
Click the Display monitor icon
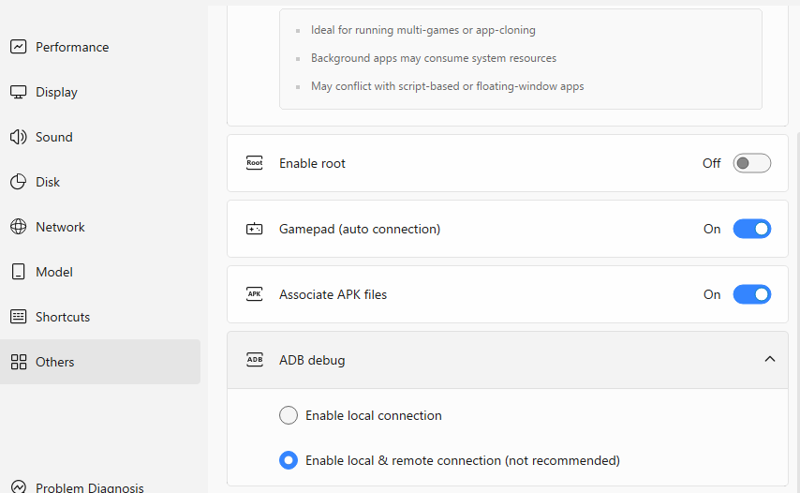(x=18, y=92)
